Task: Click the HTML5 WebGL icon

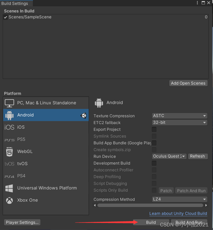Action: (x=9, y=152)
